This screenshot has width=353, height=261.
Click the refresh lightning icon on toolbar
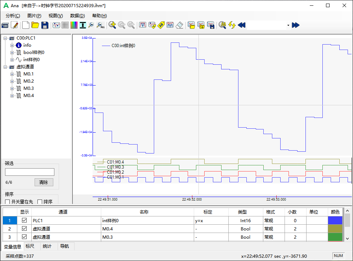(232, 25)
